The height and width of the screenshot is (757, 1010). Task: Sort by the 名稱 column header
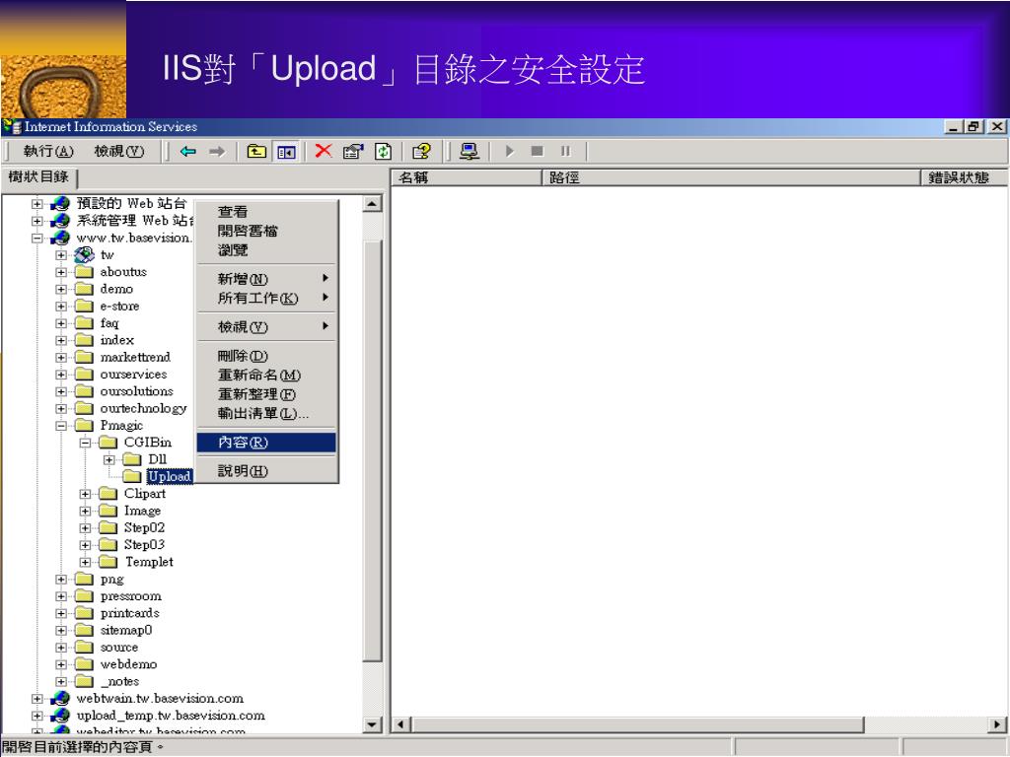pos(467,177)
